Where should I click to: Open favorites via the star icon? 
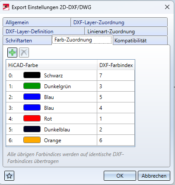(x=10, y=176)
